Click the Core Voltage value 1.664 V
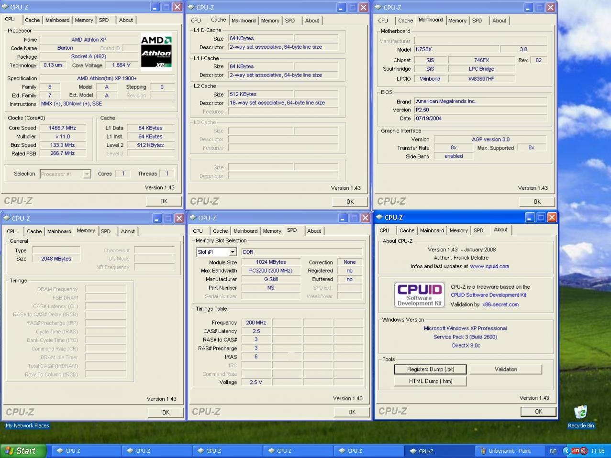 coord(121,65)
